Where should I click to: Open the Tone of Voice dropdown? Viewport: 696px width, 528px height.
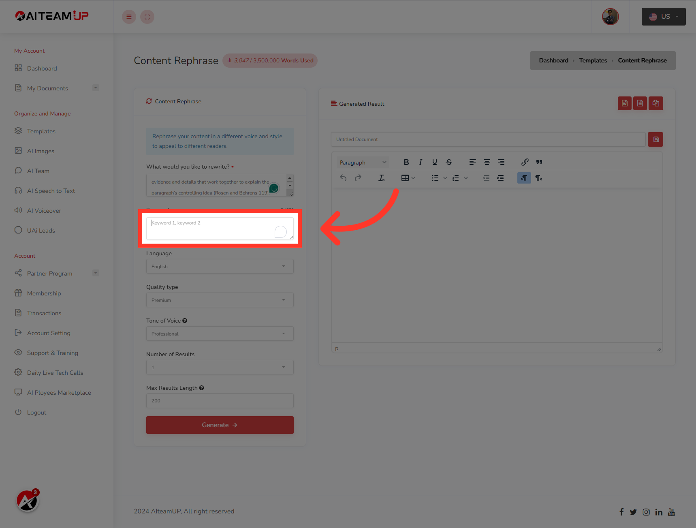pyautogui.click(x=220, y=333)
